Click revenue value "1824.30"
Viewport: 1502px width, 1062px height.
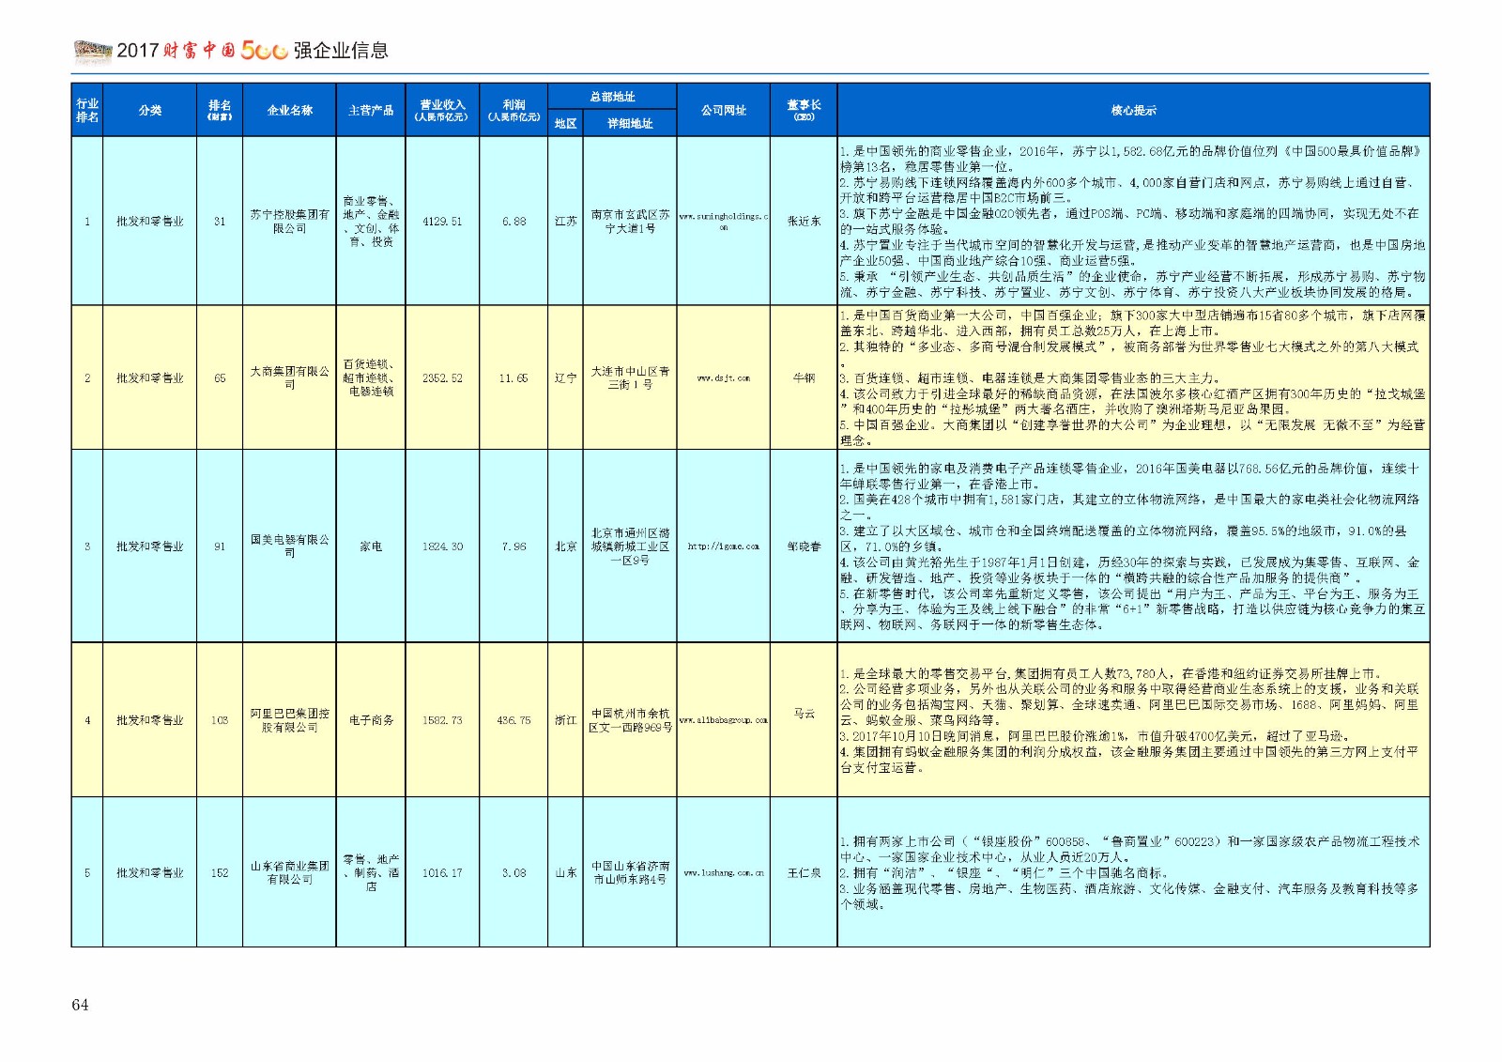(x=442, y=546)
